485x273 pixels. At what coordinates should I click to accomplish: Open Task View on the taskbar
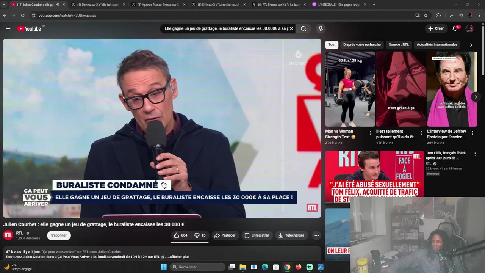232,267
